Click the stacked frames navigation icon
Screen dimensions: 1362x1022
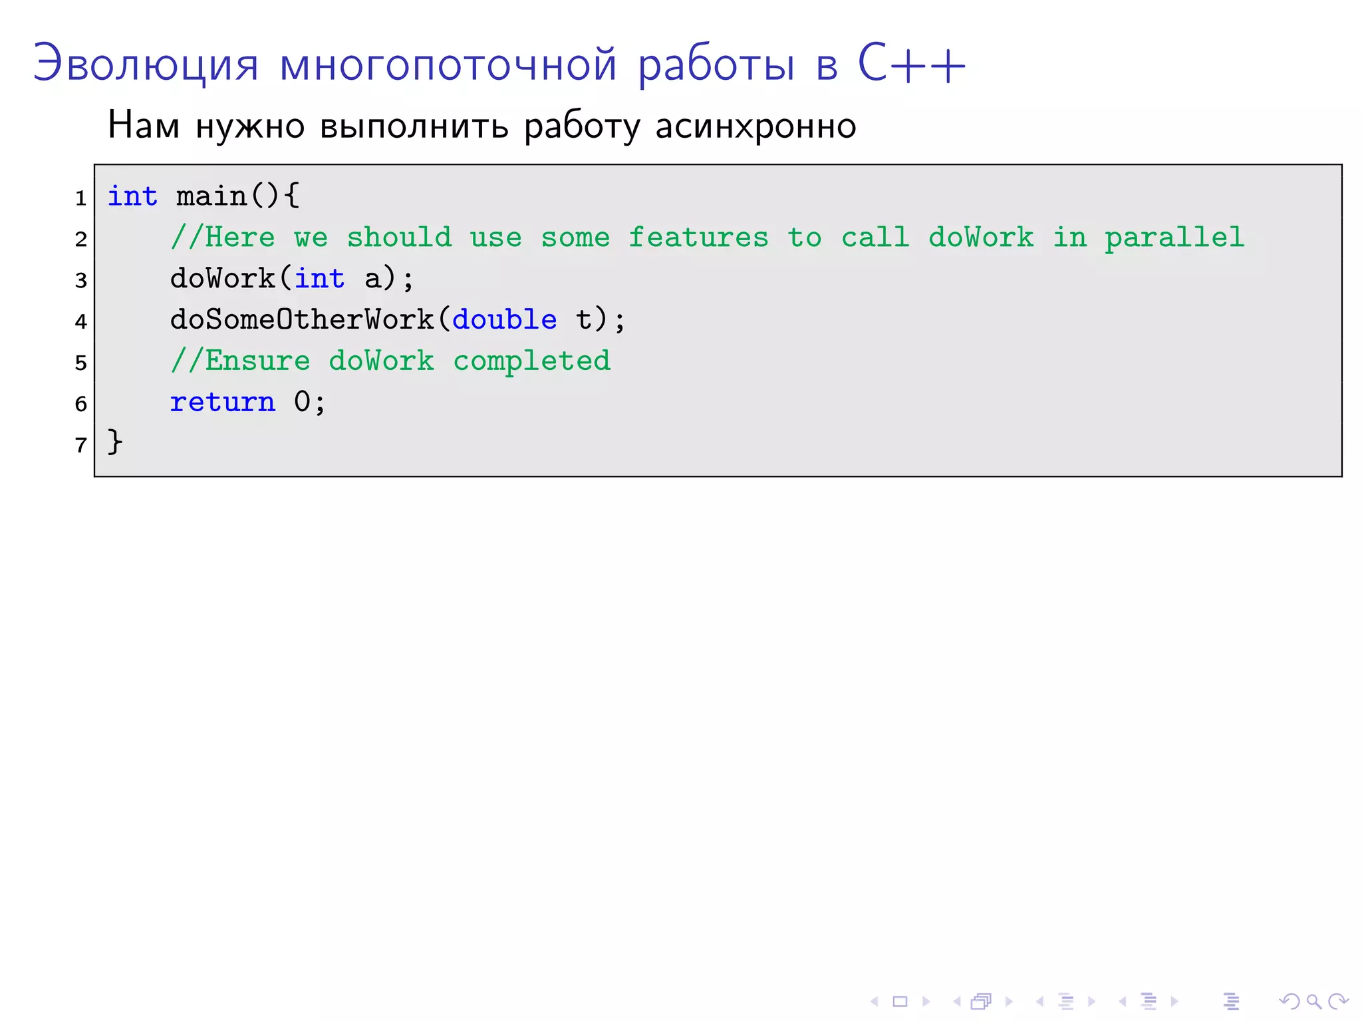tap(981, 1001)
